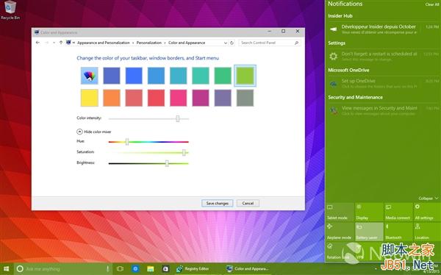The height and width of the screenshot is (275, 441).
Task: Go to Appearance and Personalization breadcrumb
Action: coord(103,43)
